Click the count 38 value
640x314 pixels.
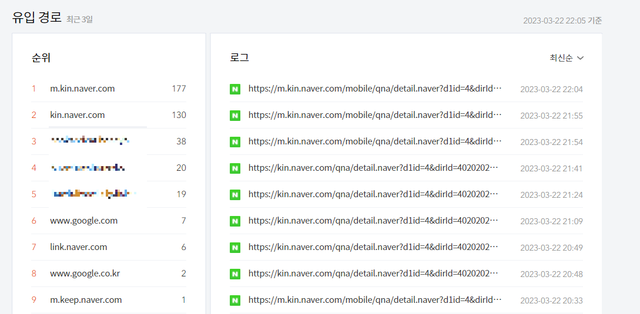click(x=181, y=141)
